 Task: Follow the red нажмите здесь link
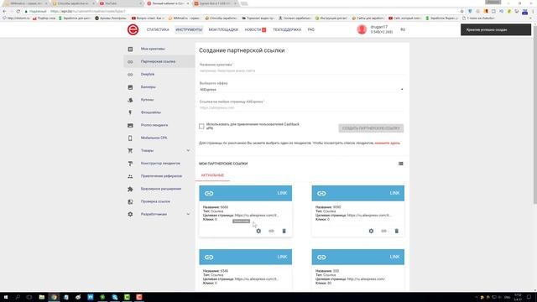click(x=387, y=143)
